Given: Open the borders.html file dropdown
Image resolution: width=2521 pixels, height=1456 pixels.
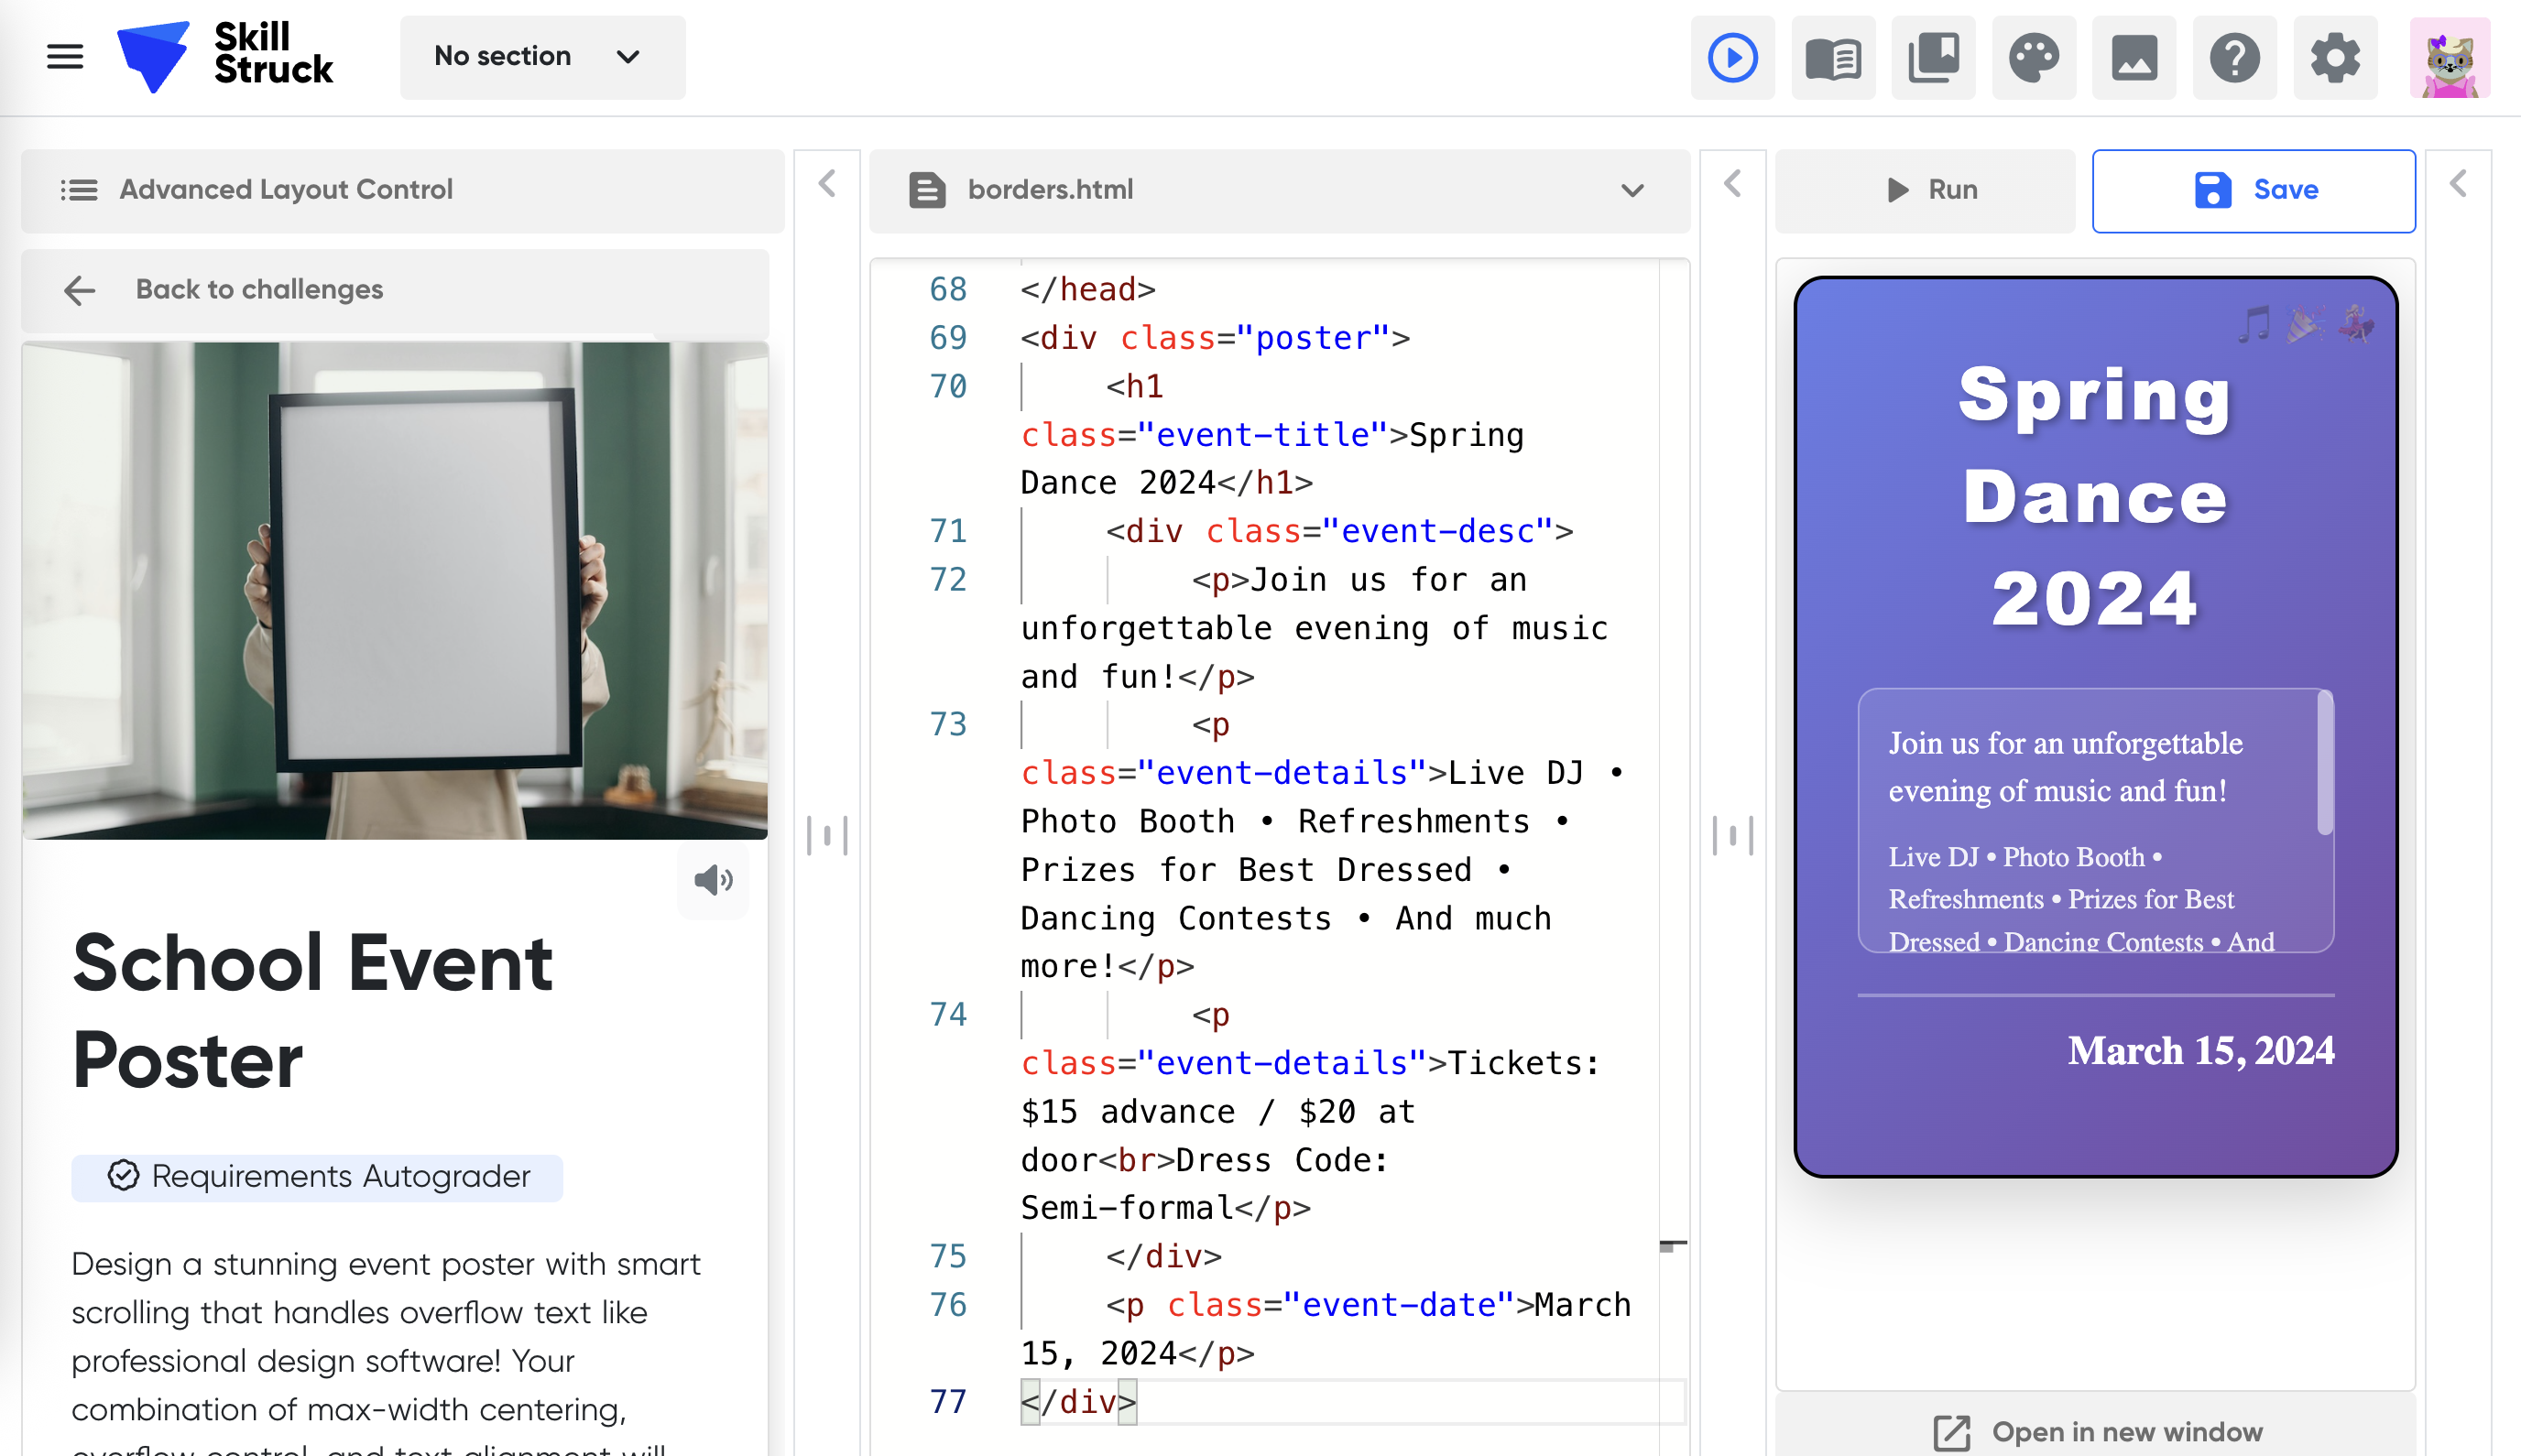Looking at the screenshot, I should (1632, 190).
